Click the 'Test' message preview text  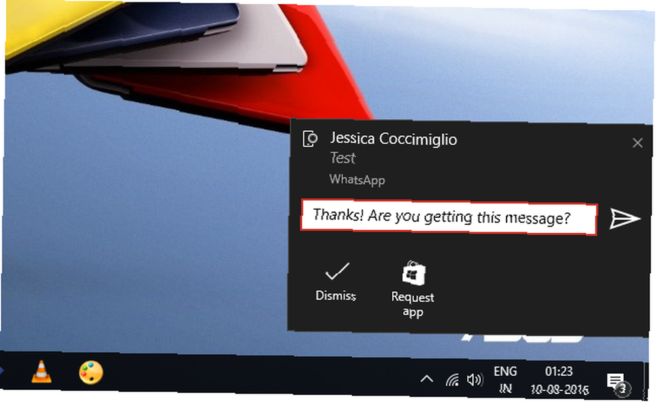tap(342, 158)
